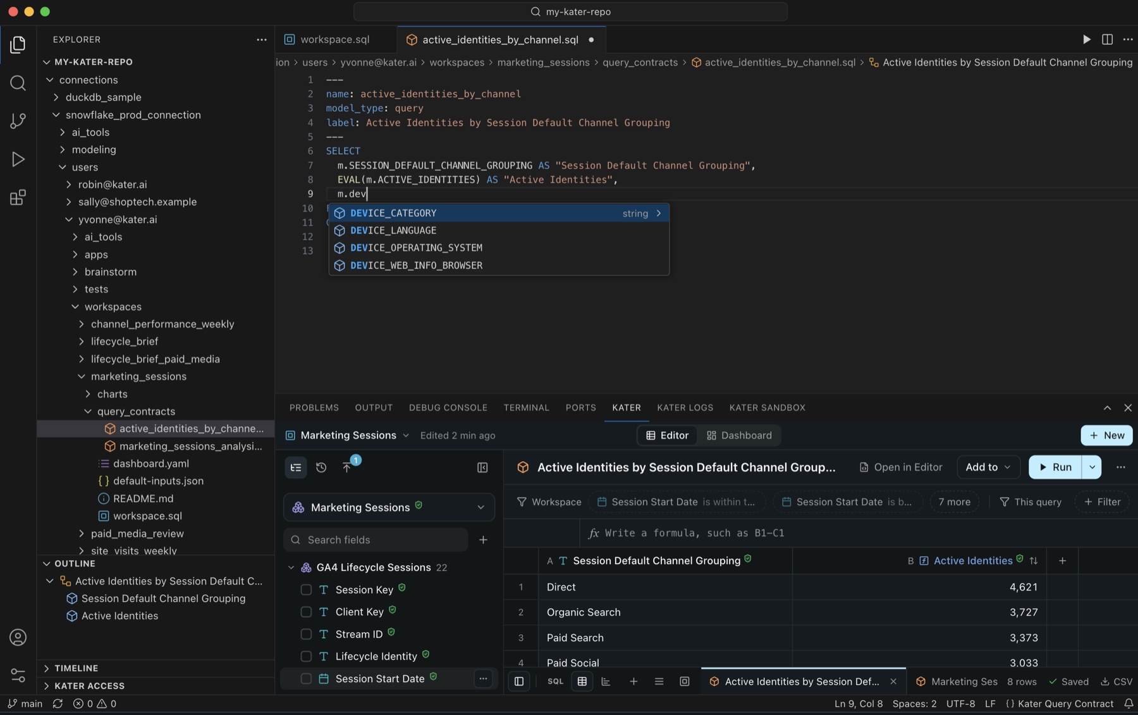Switch to Editor mode toggle

(667, 435)
